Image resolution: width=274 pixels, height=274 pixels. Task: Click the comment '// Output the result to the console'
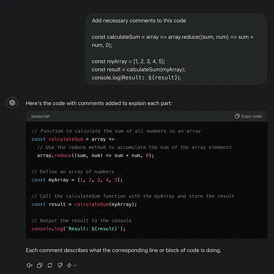81,220
